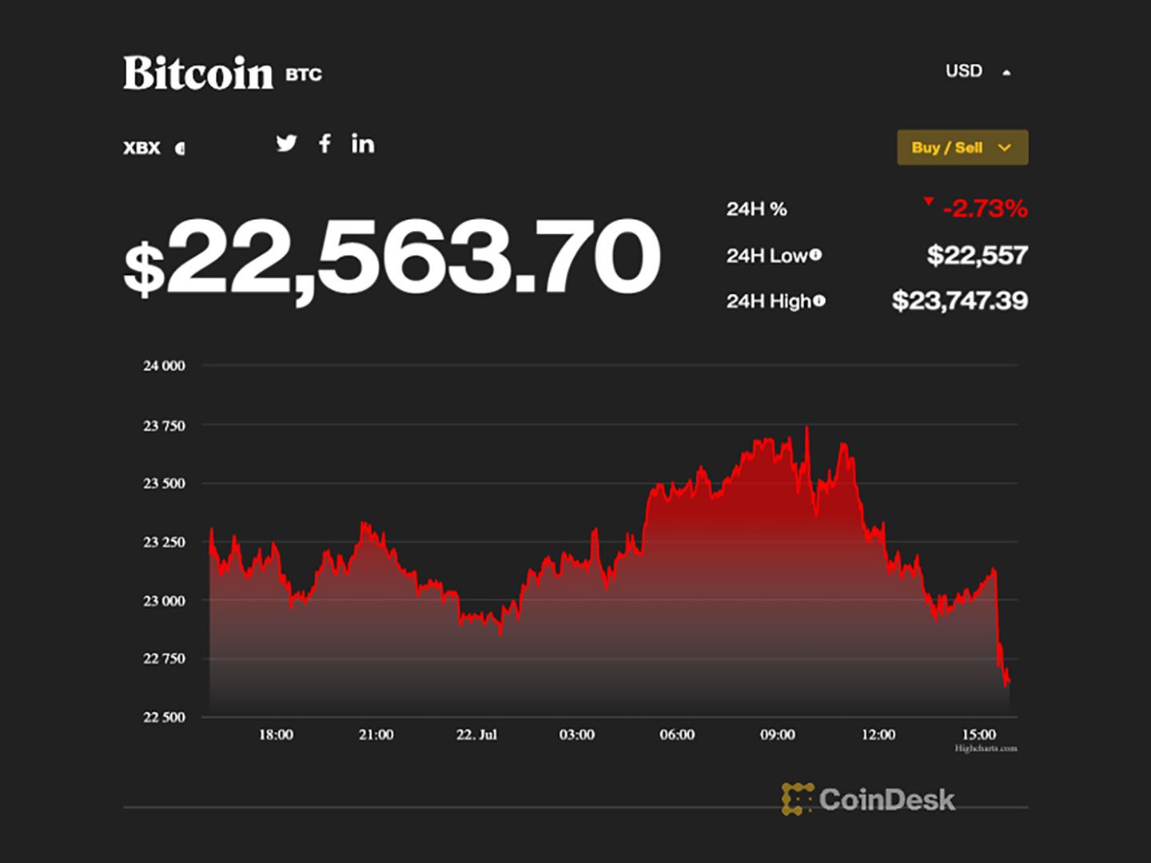Select the BTC ticker label

pyautogui.click(x=305, y=76)
